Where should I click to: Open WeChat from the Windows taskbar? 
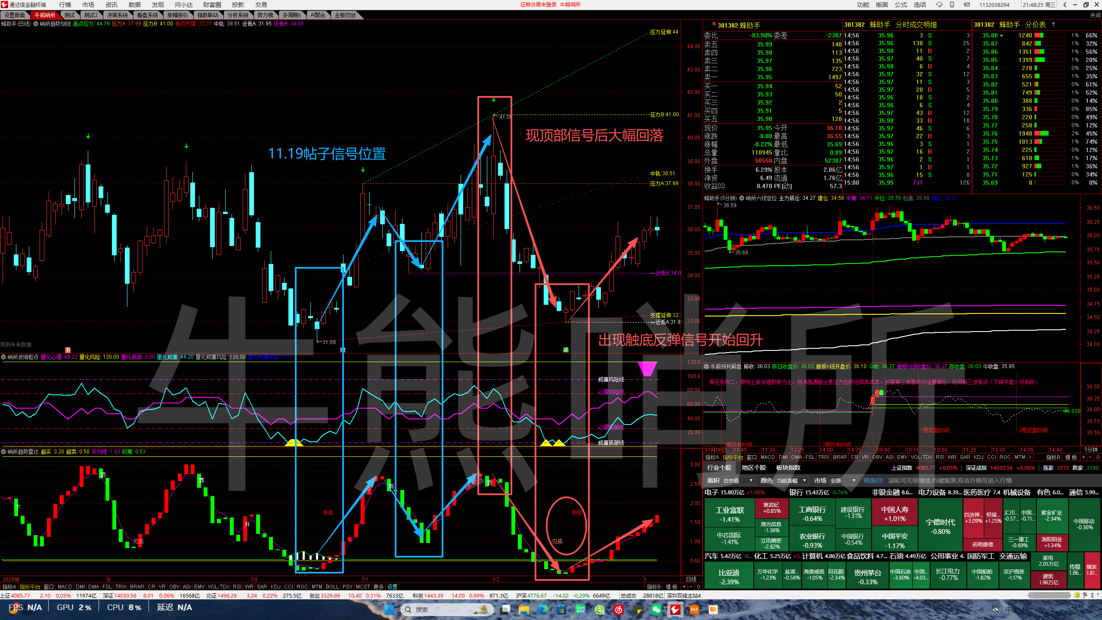coord(656,610)
